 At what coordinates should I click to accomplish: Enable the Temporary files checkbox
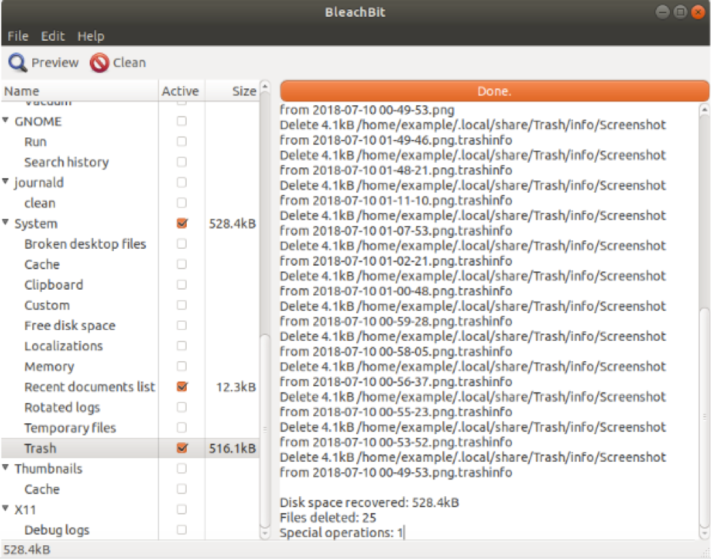182,428
